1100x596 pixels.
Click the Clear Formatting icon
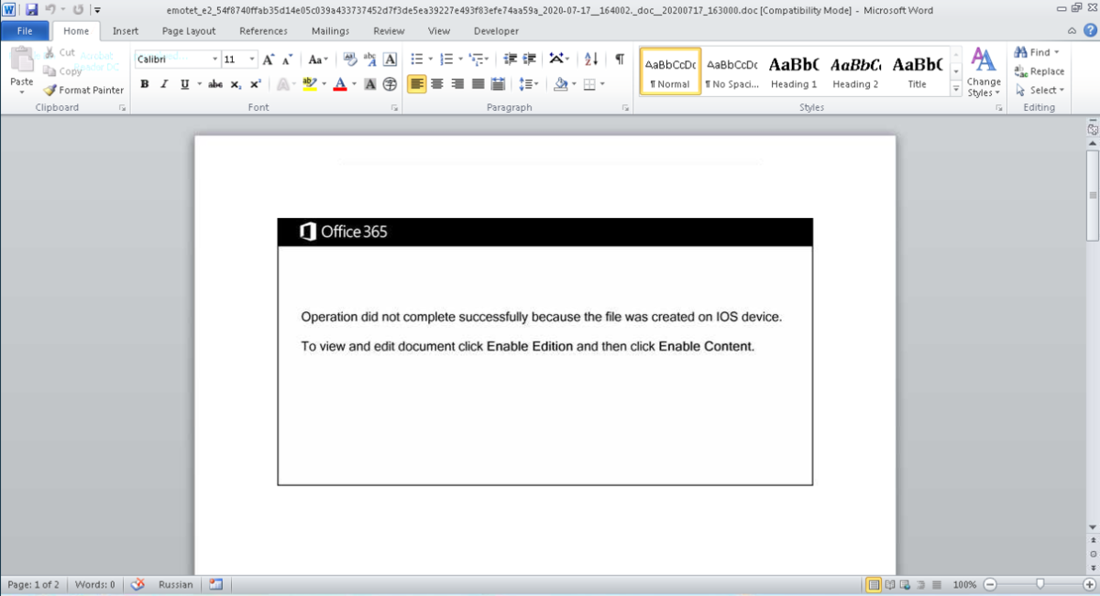(x=349, y=60)
